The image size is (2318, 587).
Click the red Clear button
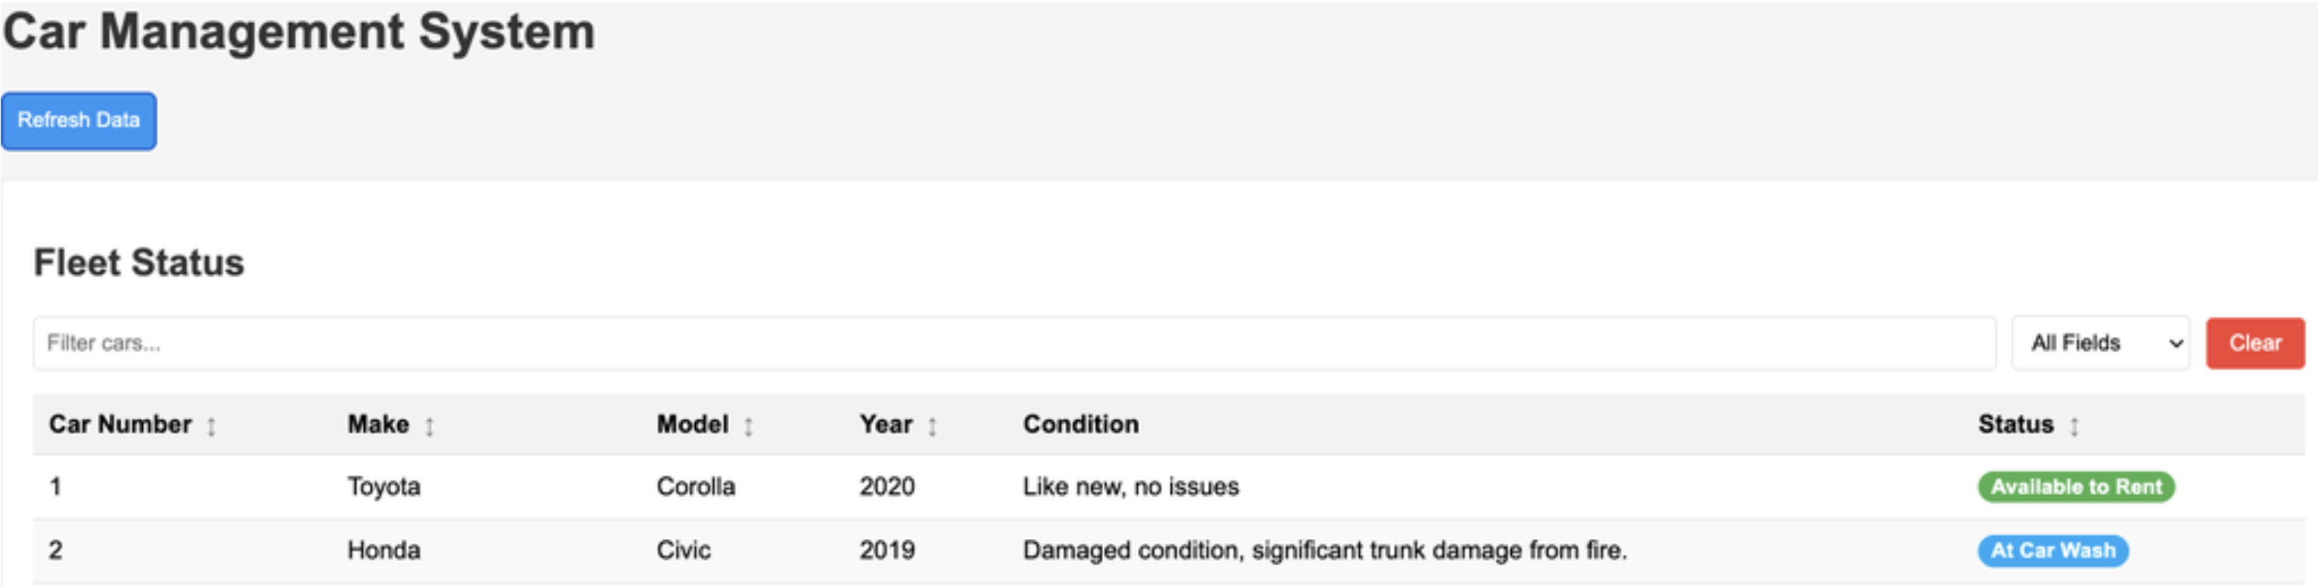click(2254, 343)
